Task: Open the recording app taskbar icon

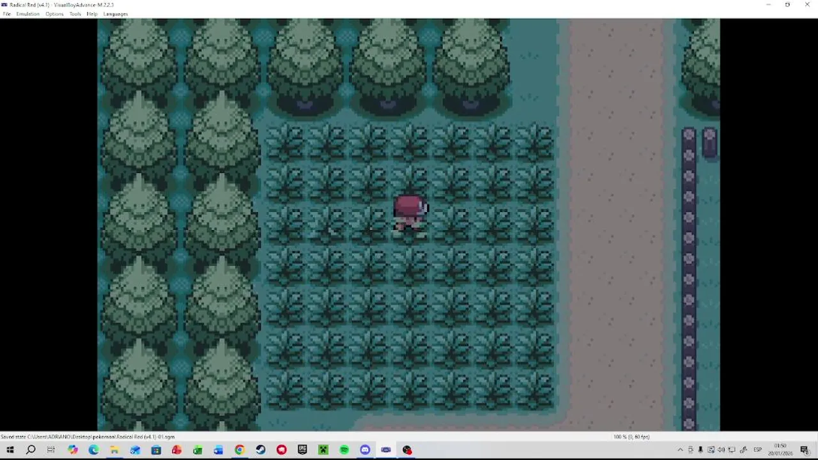Action: [406, 450]
